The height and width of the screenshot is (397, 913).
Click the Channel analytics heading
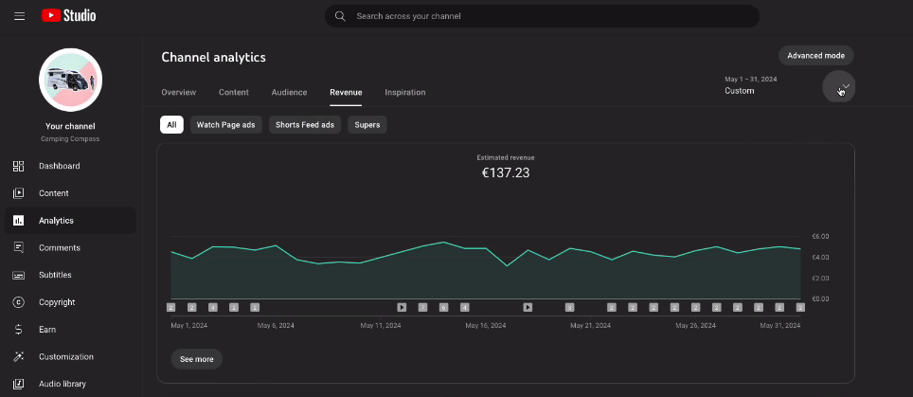point(214,57)
